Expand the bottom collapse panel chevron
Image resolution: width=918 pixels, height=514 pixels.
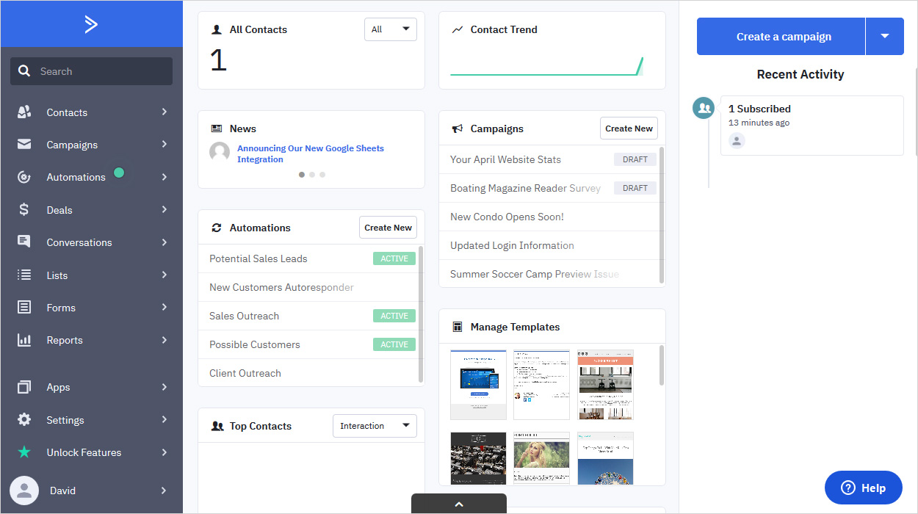(459, 504)
